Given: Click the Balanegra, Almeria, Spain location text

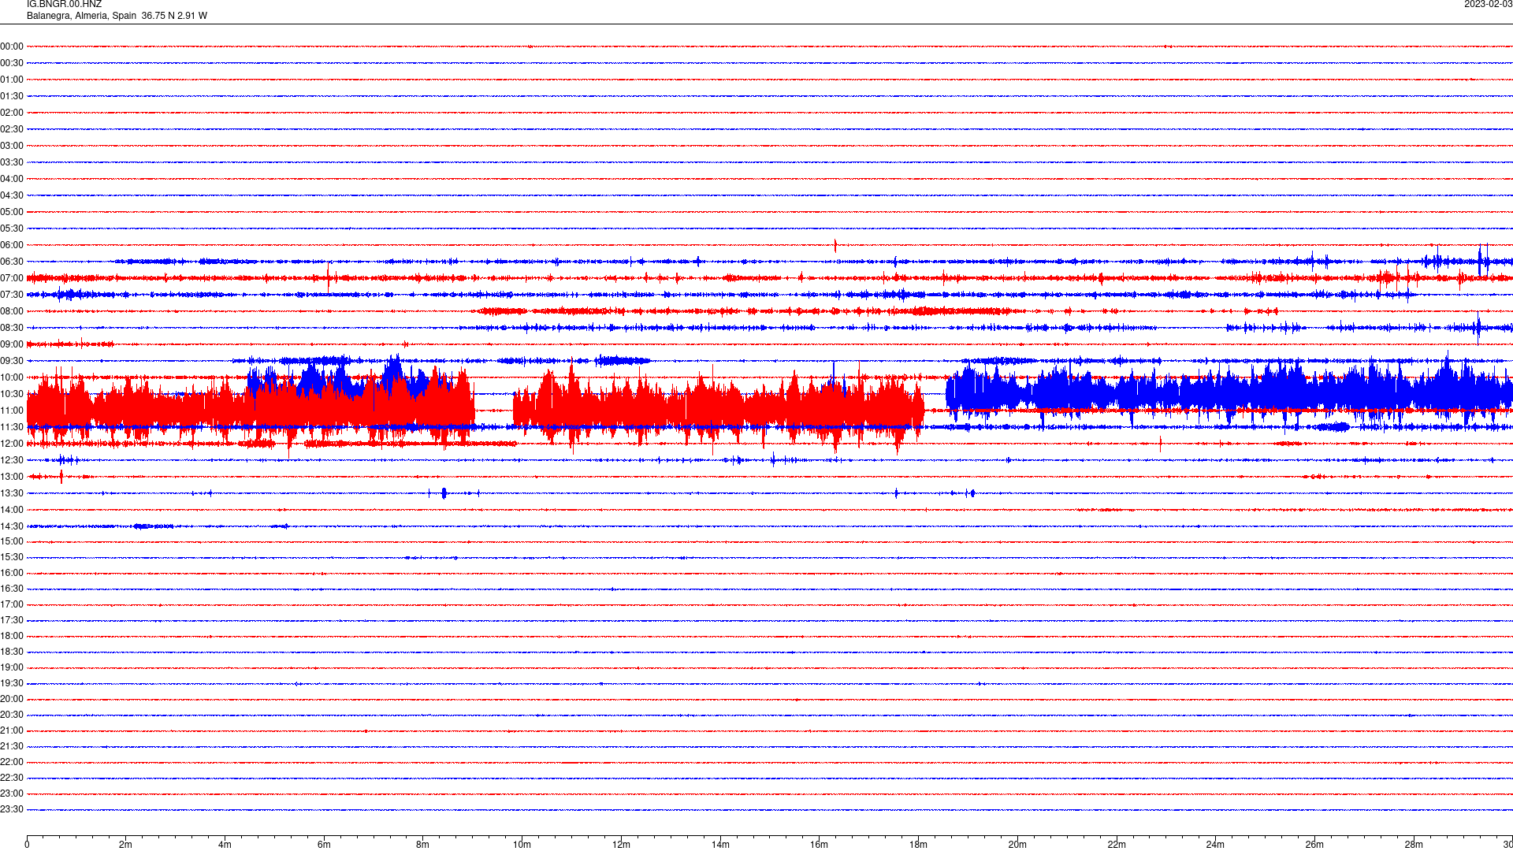Looking at the screenshot, I should click(x=82, y=16).
